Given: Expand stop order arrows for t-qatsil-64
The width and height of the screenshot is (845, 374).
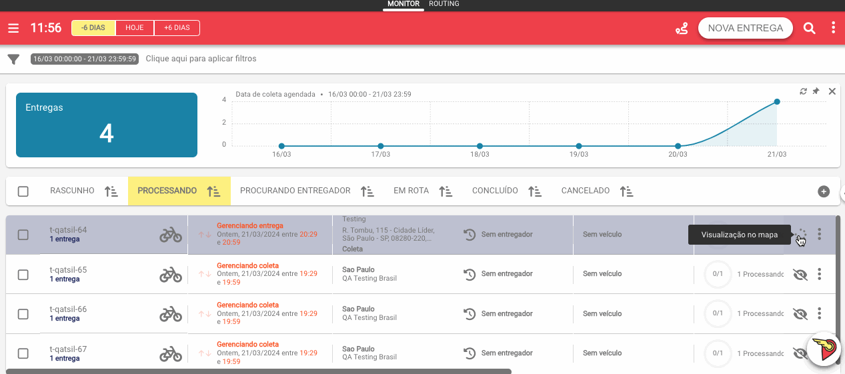Looking at the screenshot, I should (205, 235).
